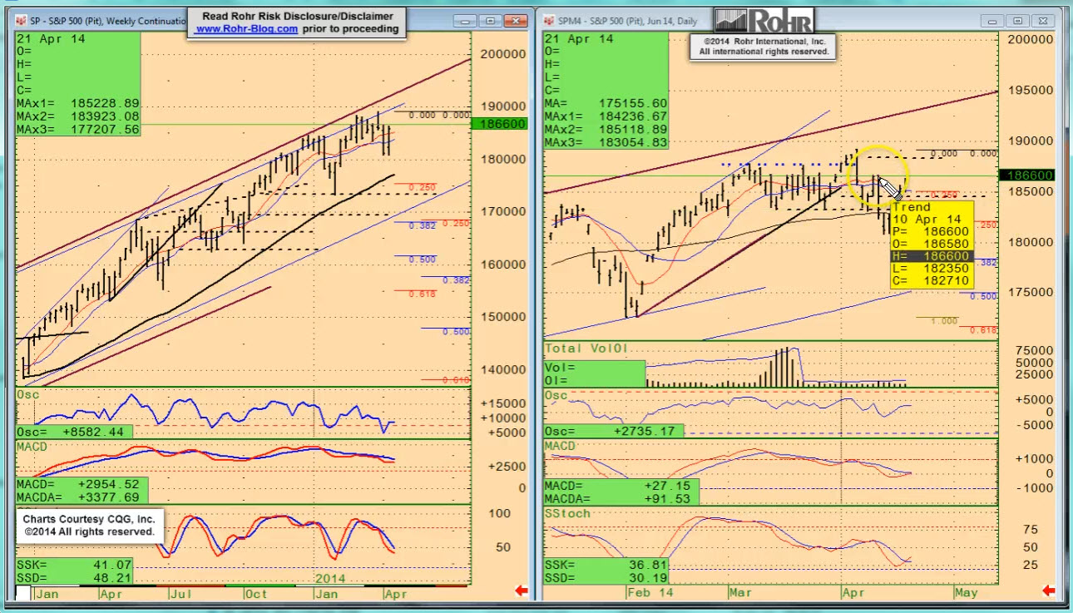Open the www.Rohr-Blog.com link

(x=246, y=29)
